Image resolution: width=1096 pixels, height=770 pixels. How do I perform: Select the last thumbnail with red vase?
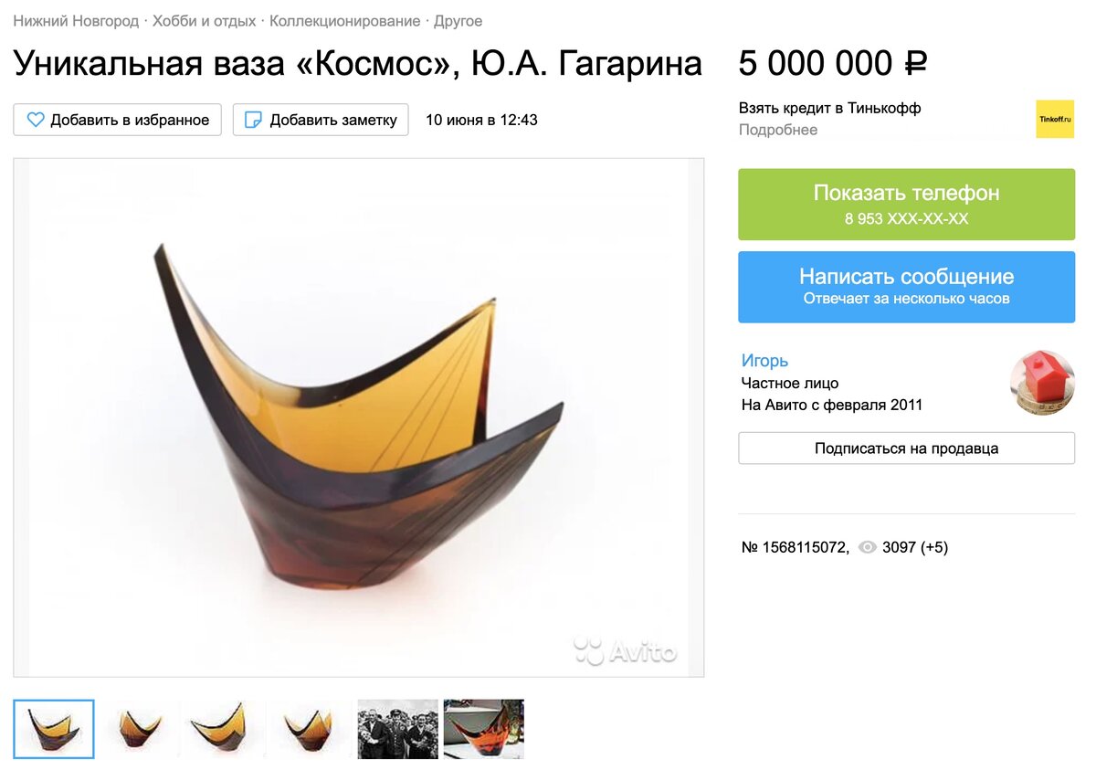point(484,729)
